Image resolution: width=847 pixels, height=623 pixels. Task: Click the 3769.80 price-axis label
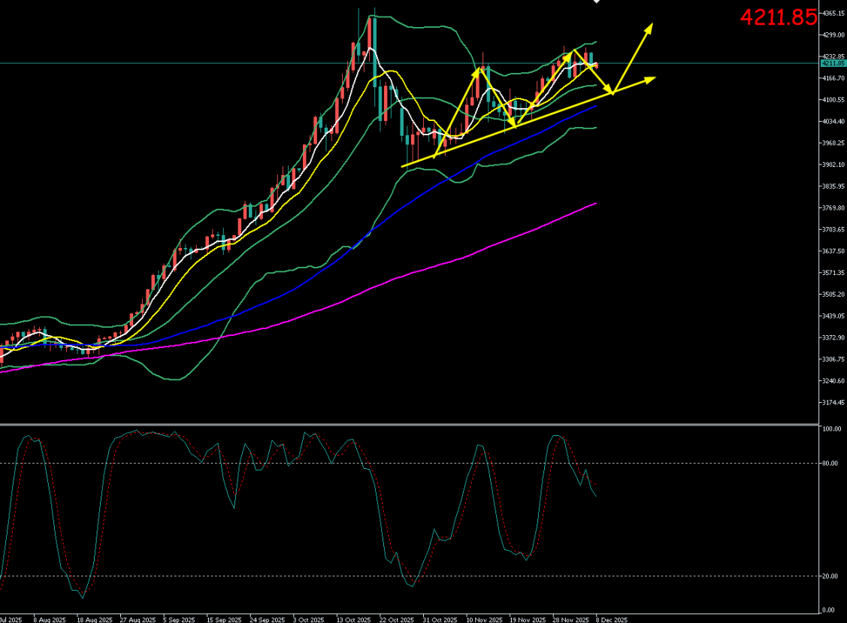point(833,208)
